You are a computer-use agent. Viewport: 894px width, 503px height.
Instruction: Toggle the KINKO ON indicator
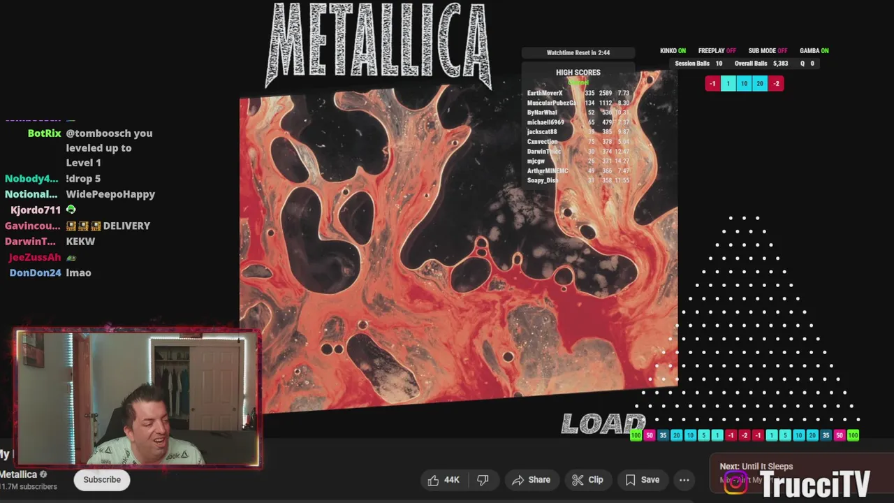click(673, 51)
